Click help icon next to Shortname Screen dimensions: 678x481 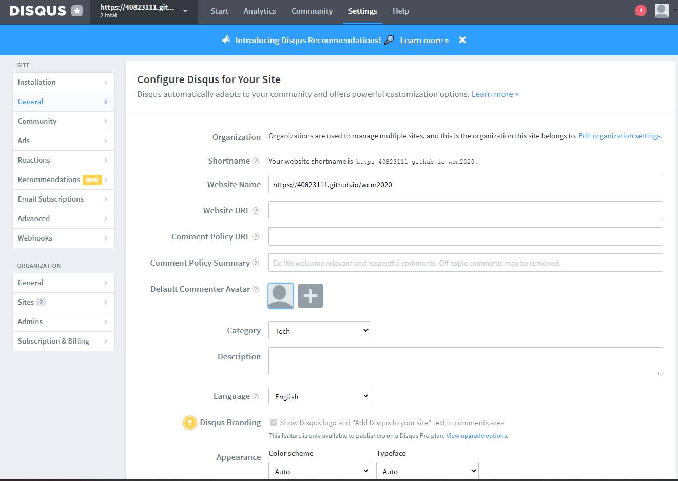[256, 161]
